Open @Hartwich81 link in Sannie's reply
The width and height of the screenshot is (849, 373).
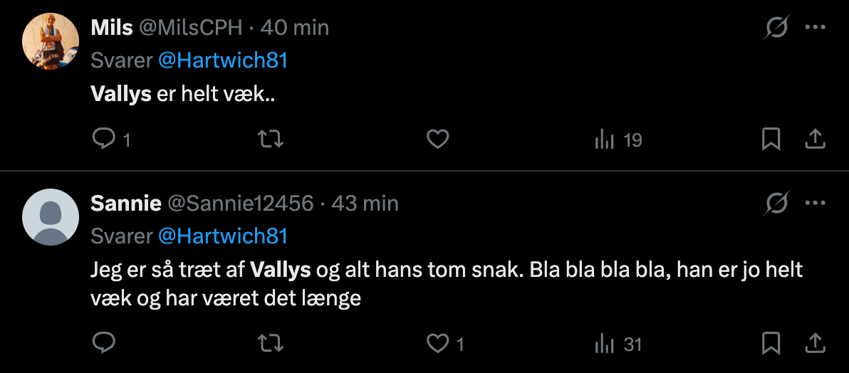pos(222,236)
